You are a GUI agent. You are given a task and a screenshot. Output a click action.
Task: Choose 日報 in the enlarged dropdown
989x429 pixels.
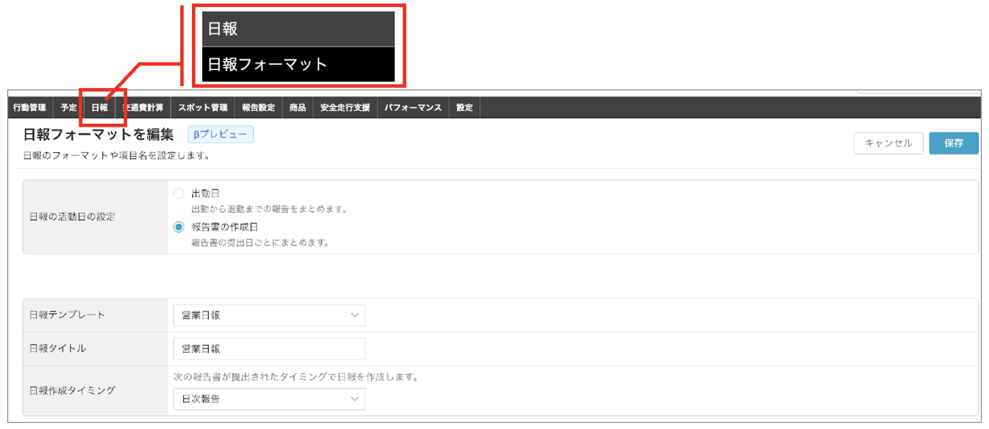298,29
